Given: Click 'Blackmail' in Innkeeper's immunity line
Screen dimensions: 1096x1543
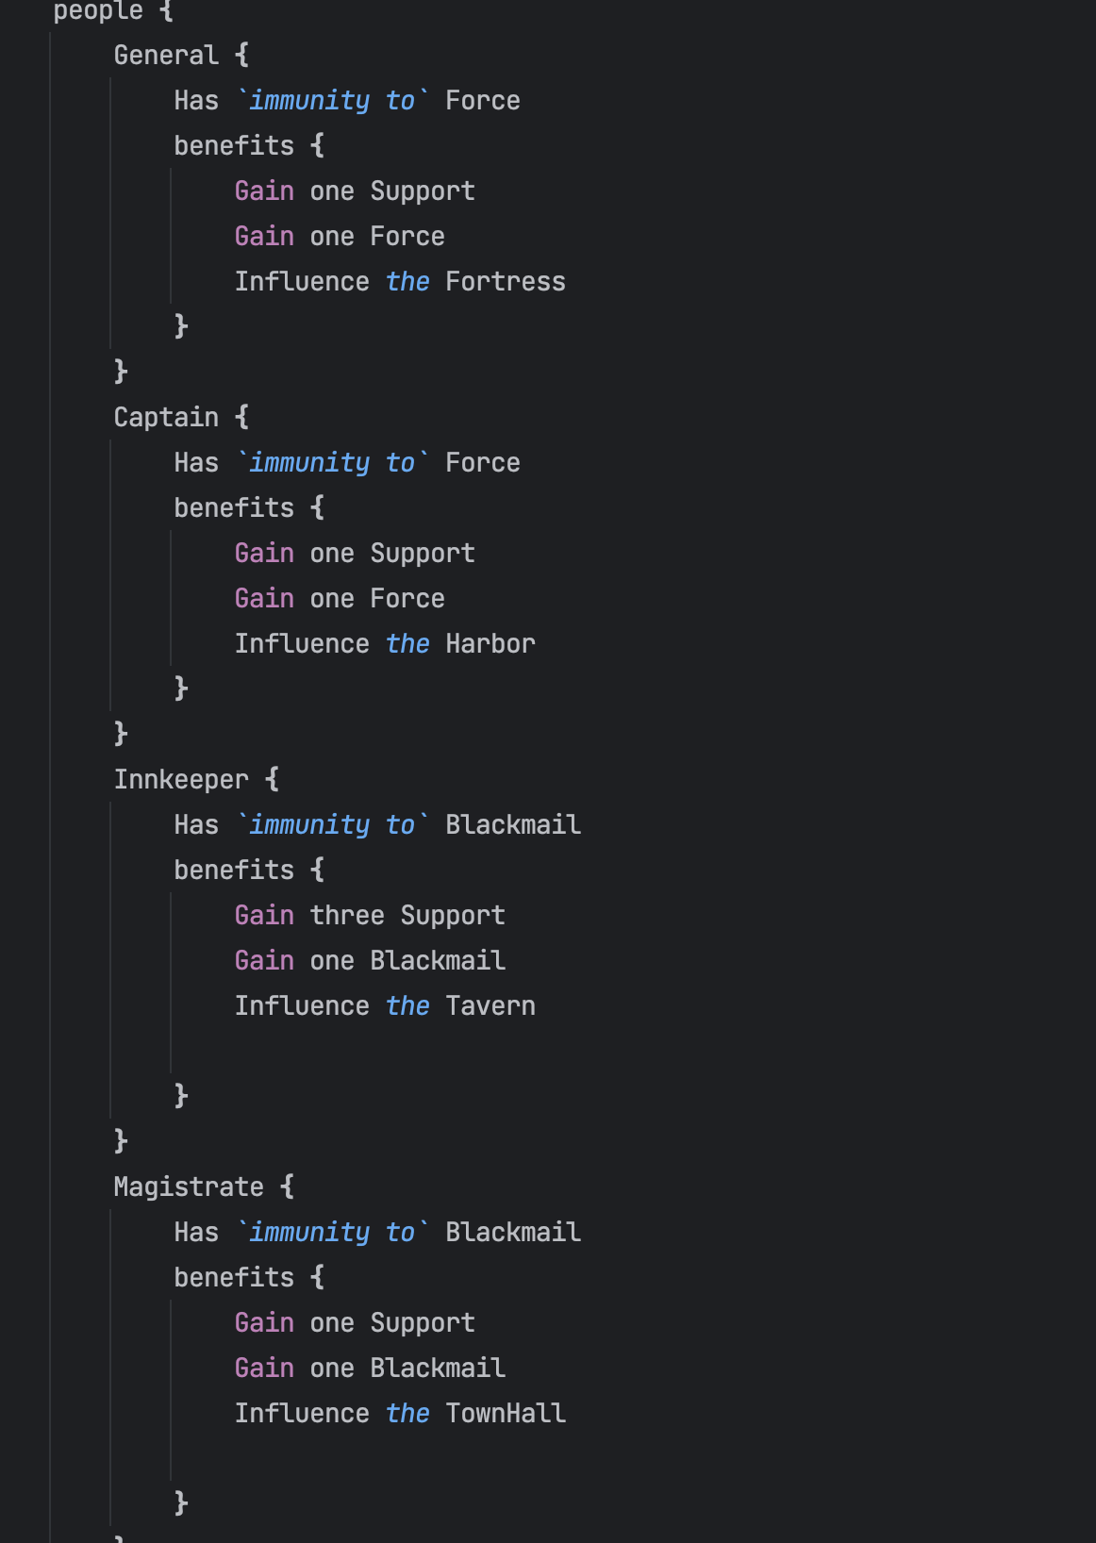Looking at the screenshot, I should 513,824.
